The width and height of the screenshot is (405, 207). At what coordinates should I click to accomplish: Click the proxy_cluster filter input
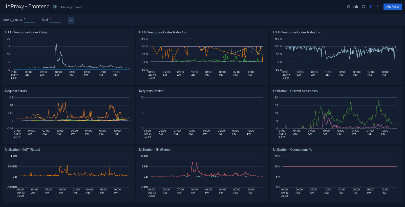click(x=29, y=20)
